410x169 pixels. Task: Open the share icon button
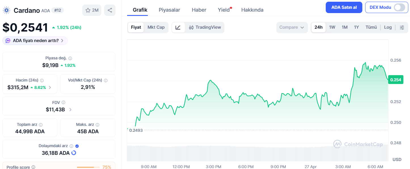point(110,10)
